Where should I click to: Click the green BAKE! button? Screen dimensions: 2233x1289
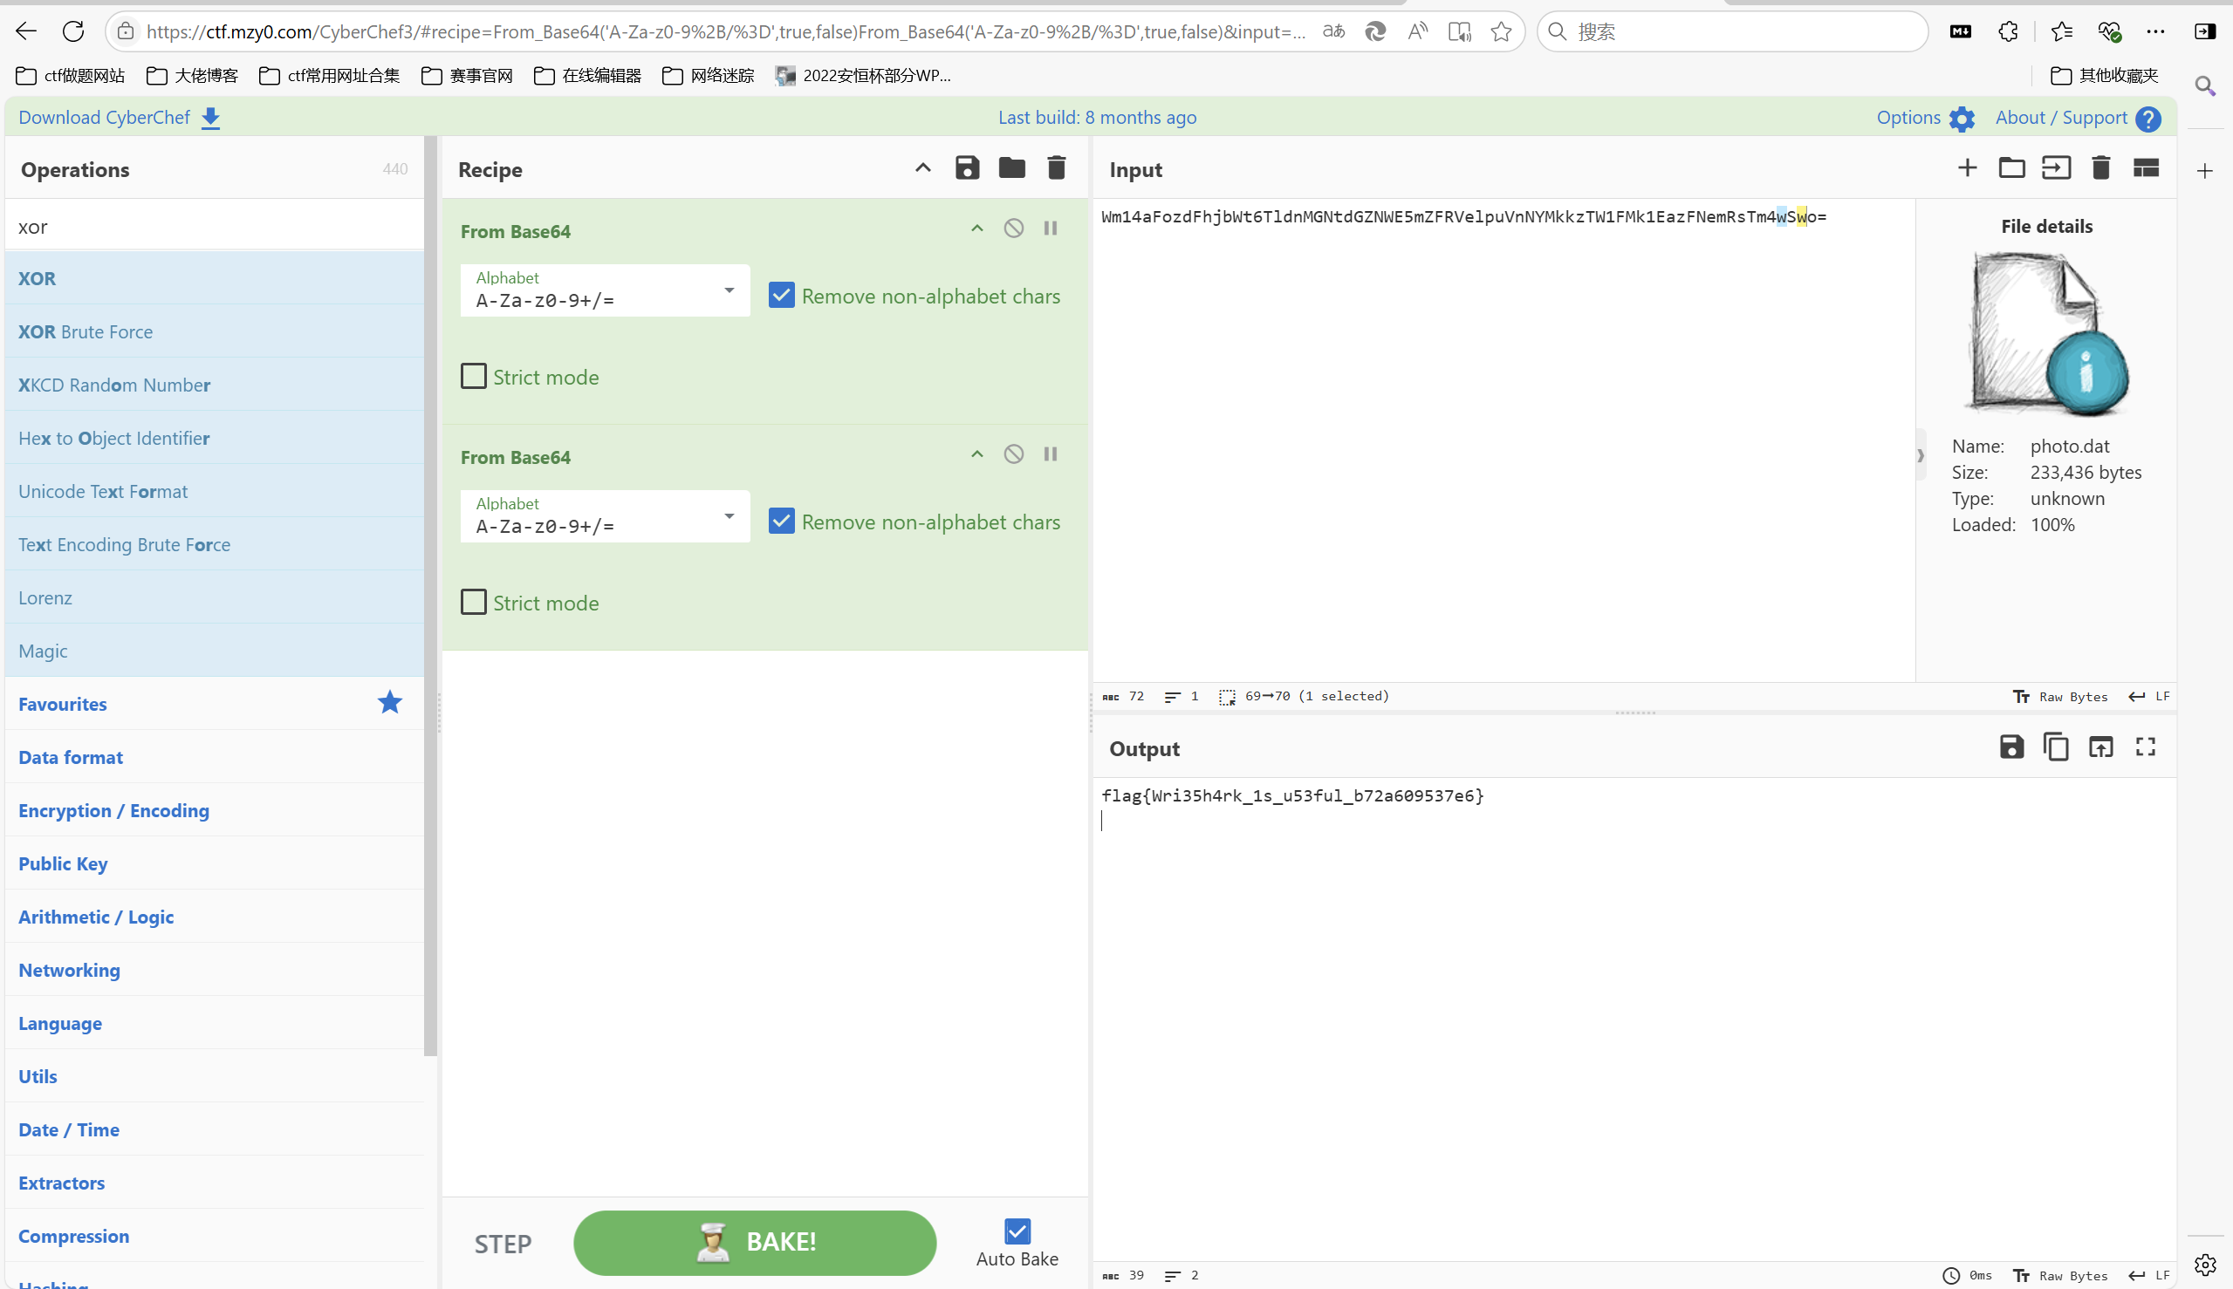click(x=755, y=1242)
